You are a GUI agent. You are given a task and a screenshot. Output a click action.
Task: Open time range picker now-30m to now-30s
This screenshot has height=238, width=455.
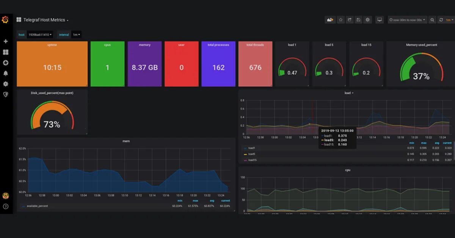pyautogui.click(x=408, y=20)
